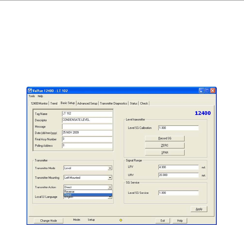This screenshot has height=225, width=244.
Task: Click the Change Mode button
Action: [x=48, y=221]
